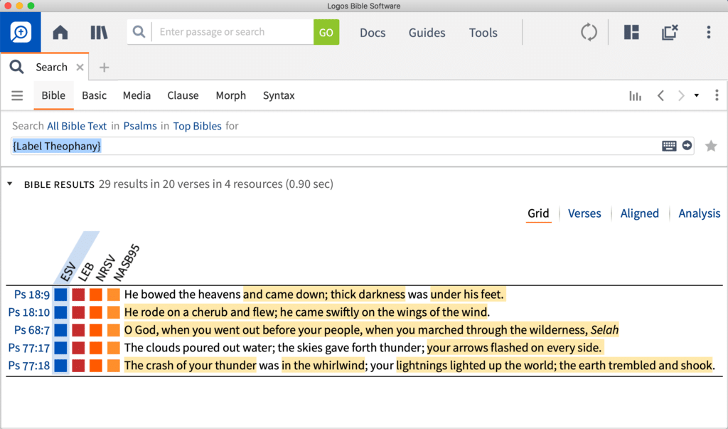The image size is (728, 429).
Task: Open the Ps 68:7 reference link
Action: (x=31, y=330)
